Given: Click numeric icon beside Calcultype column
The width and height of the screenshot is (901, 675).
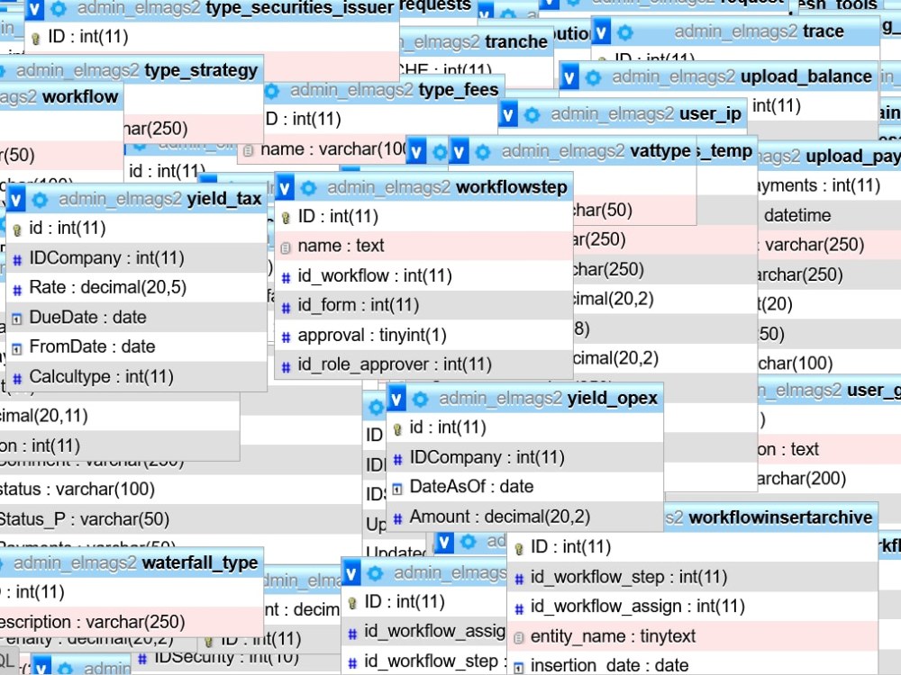Looking at the screenshot, I should click(17, 378).
